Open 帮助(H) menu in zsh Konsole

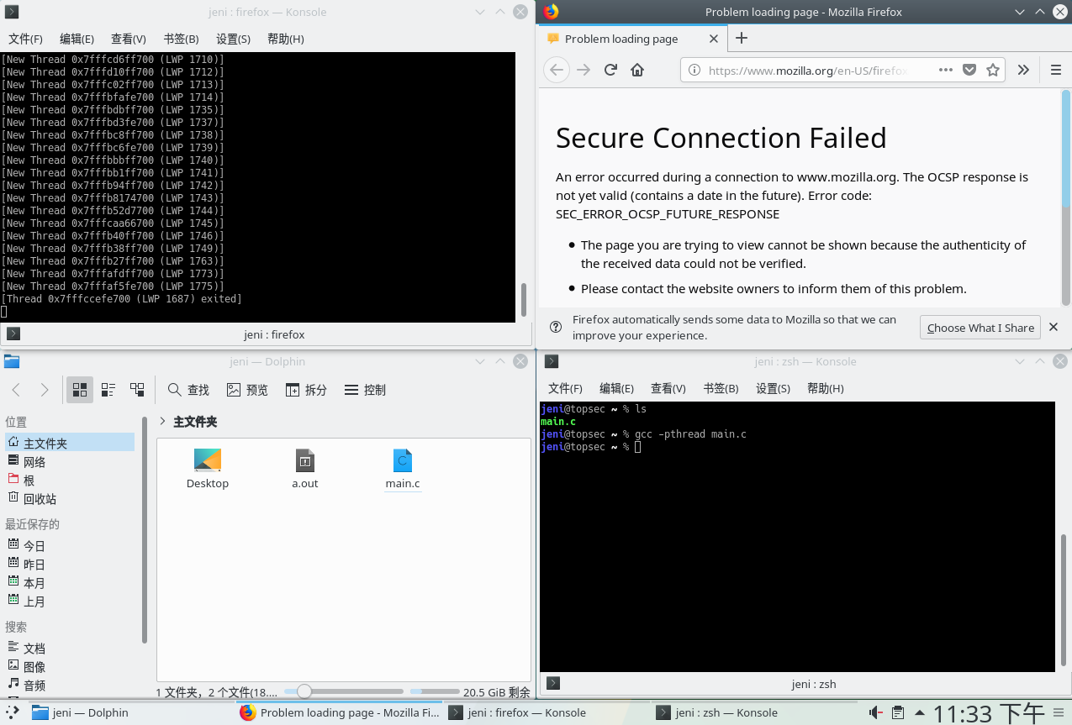point(825,388)
